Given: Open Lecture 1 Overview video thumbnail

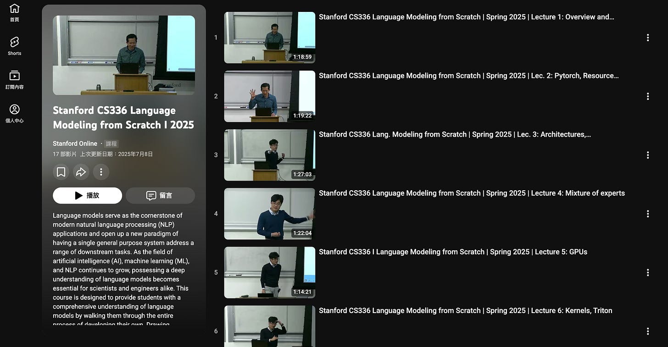Looking at the screenshot, I should tap(270, 38).
